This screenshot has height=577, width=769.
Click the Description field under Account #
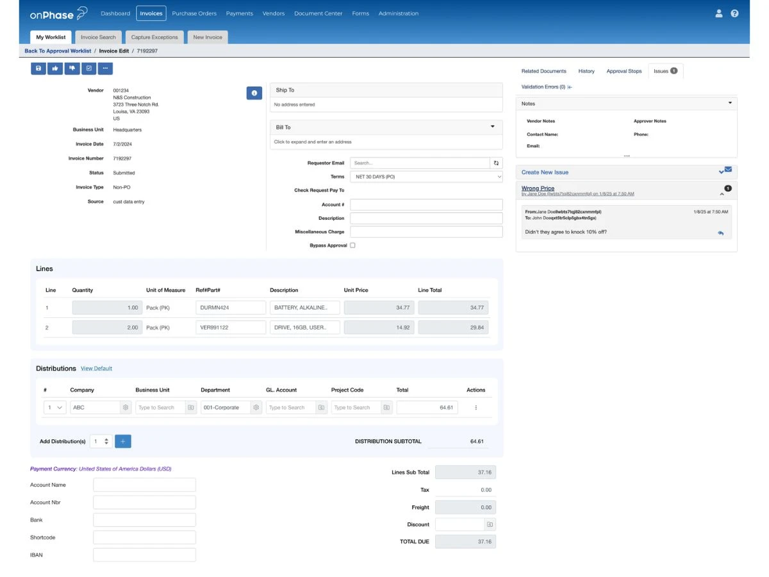[x=426, y=218]
